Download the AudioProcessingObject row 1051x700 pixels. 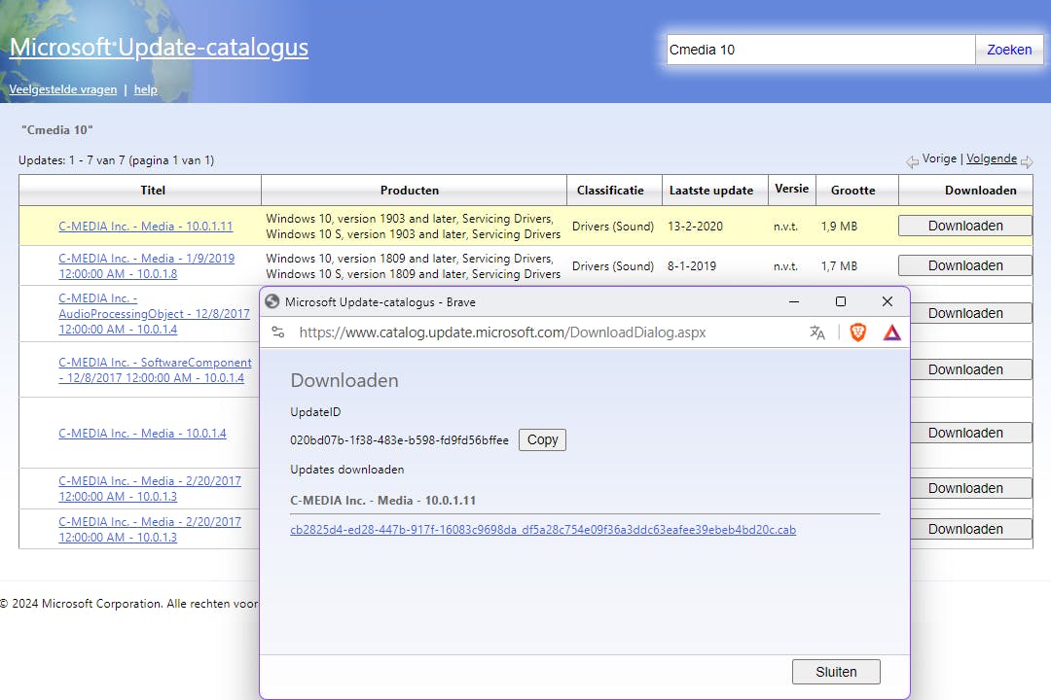(970, 313)
